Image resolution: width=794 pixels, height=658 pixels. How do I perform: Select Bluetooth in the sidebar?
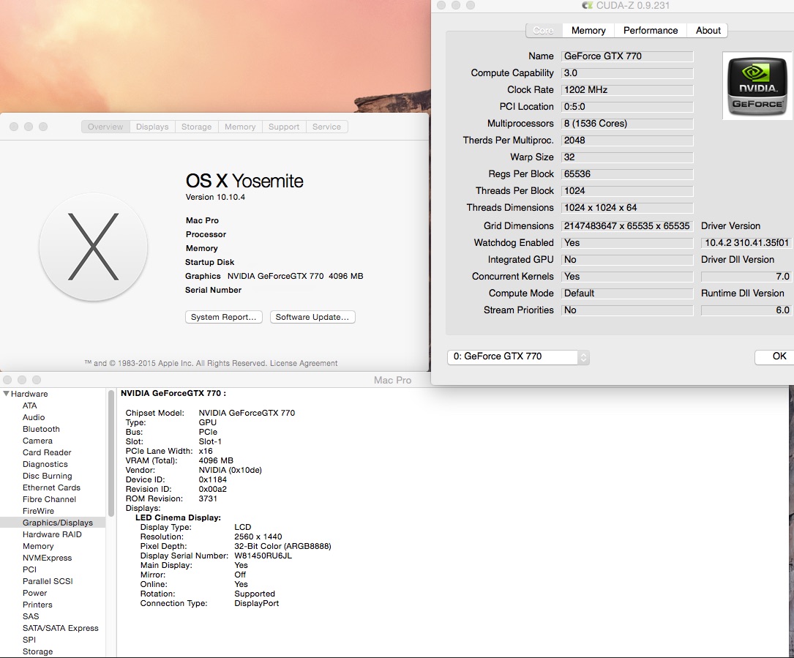41,429
